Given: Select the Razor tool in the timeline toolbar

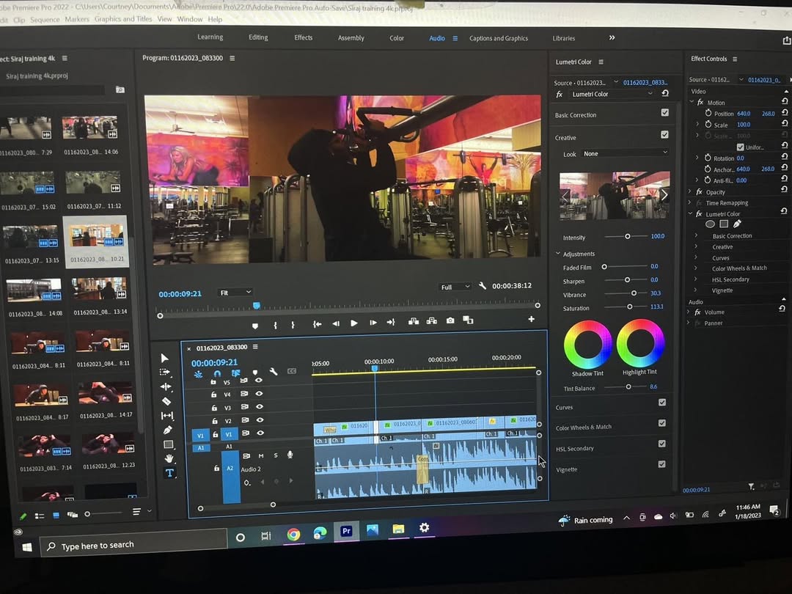Looking at the screenshot, I should click(x=166, y=401).
